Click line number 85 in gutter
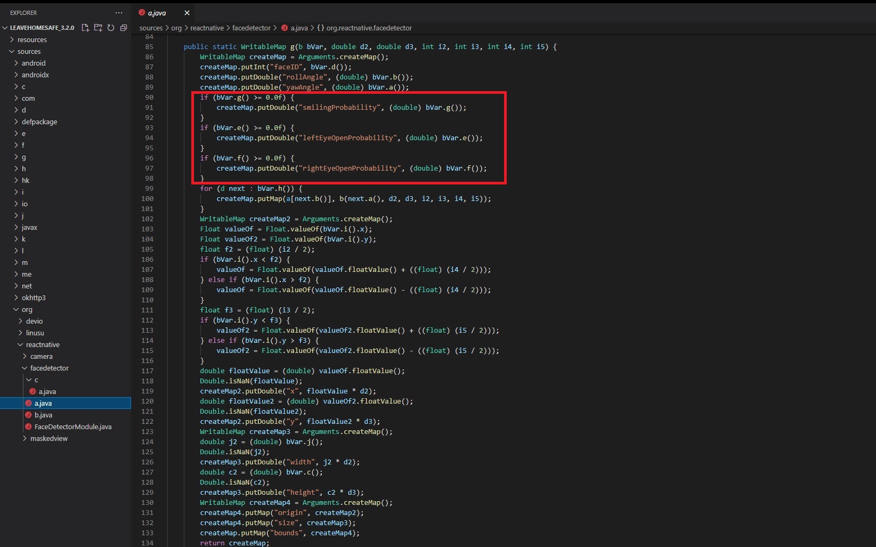Viewport: 876px width, 547px height. [x=149, y=47]
